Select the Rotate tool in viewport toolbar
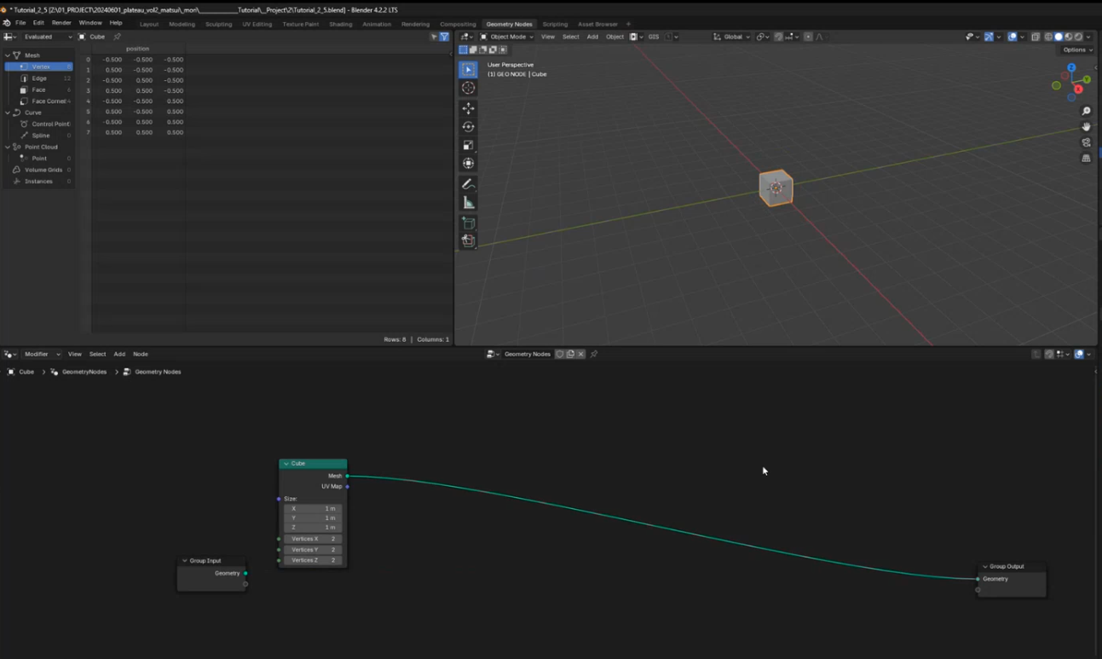Screen dimensions: 1102x659 (x=468, y=126)
